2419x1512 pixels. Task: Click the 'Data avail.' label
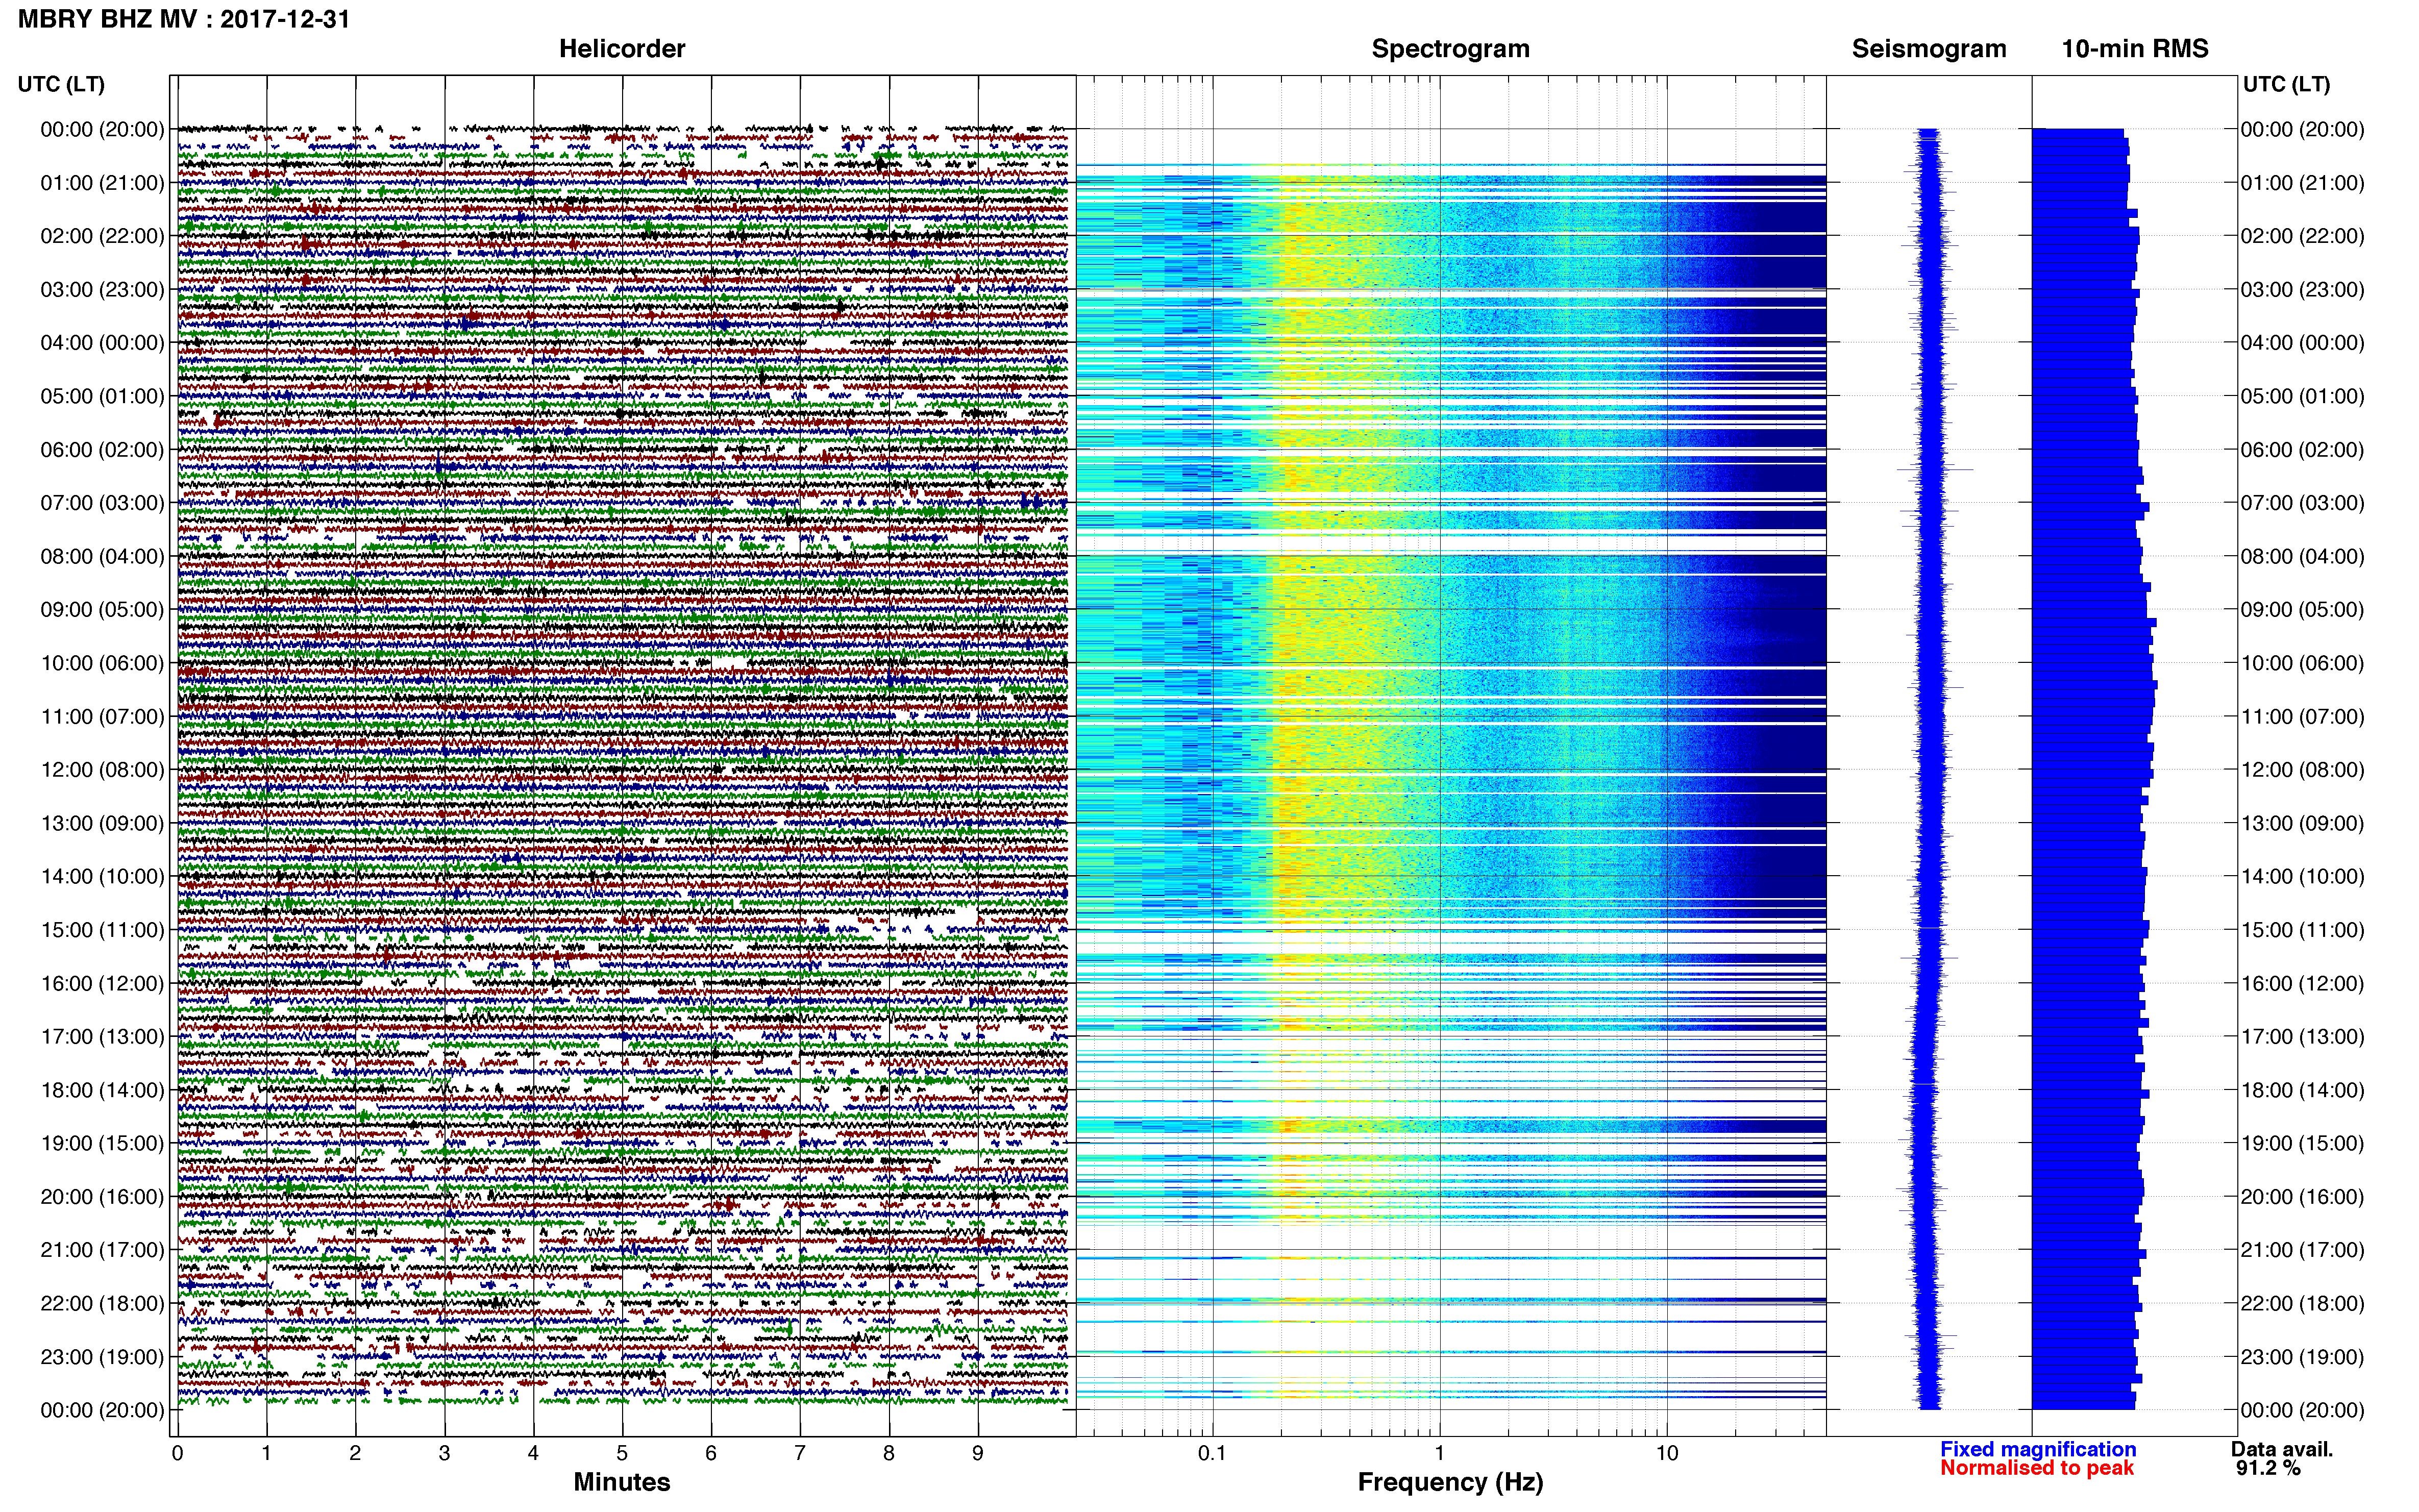coord(2282,1449)
